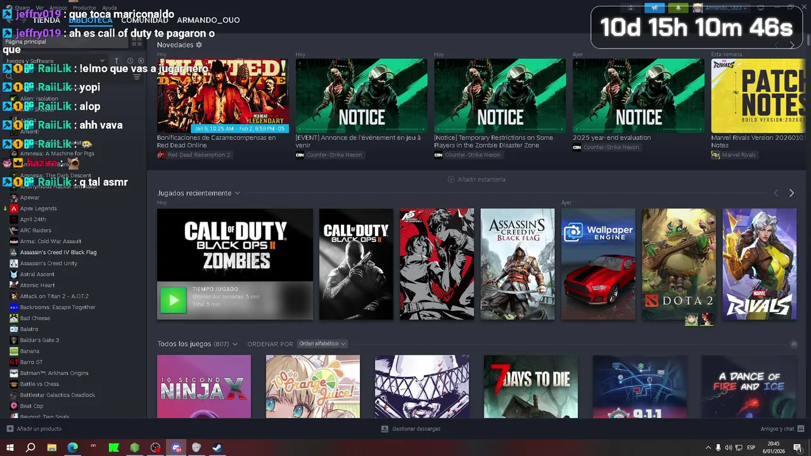The image size is (811, 456).
Task: Open volume control in system tray
Action: click(x=728, y=448)
